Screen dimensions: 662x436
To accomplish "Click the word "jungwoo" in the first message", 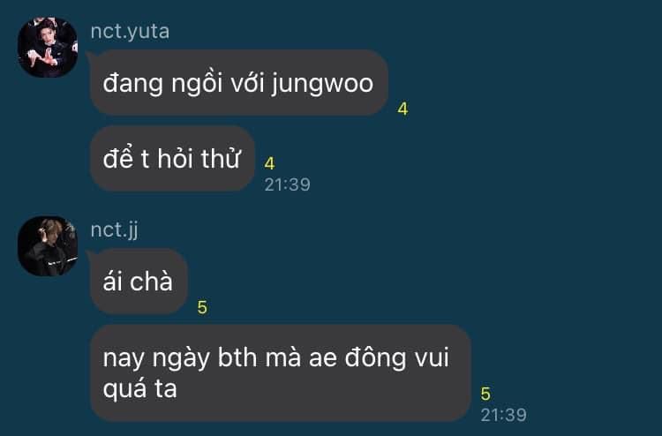I will (322, 84).
